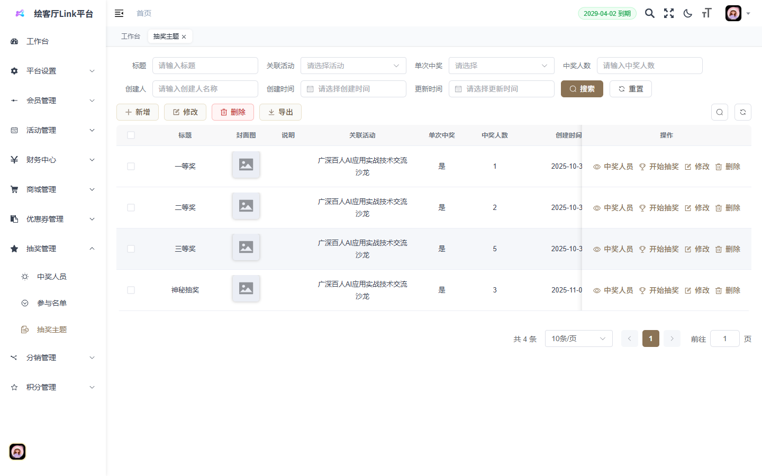This screenshot has width=762, height=476.
Task: Check the select-all checkbox in table header
Action: point(131,135)
